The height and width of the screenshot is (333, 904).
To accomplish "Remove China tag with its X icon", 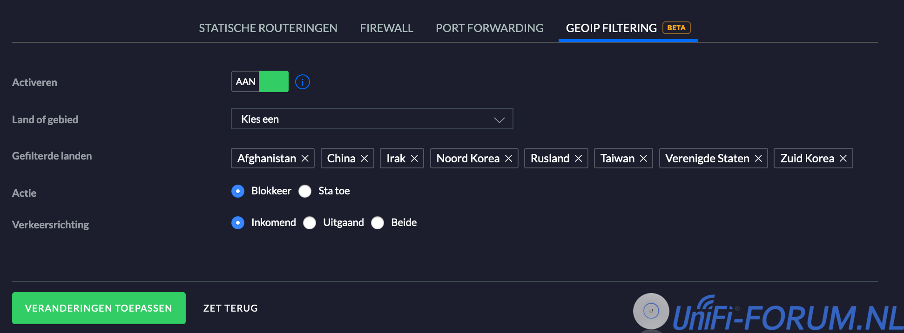I will click(x=364, y=159).
